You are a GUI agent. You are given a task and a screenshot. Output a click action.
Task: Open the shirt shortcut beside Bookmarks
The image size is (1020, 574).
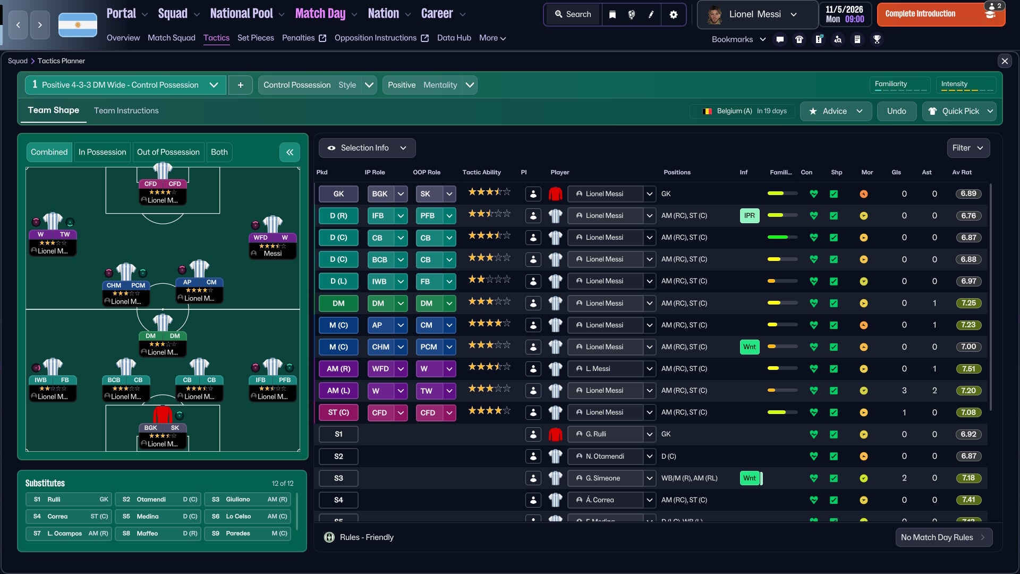pyautogui.click(x=799, y=39)
